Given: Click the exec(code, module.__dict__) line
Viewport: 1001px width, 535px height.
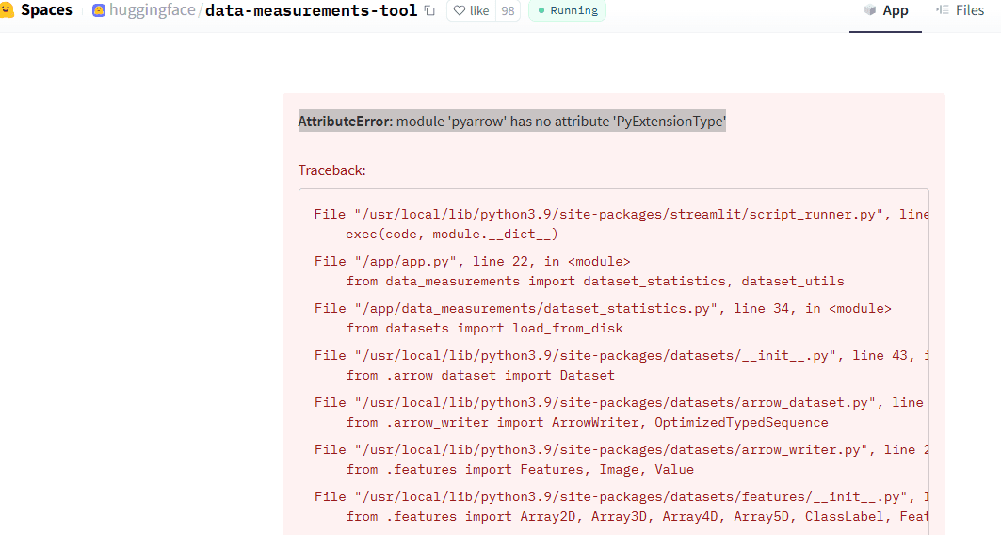Looking at the screenshot, I should pyautogui.click(x=452, y=235).
